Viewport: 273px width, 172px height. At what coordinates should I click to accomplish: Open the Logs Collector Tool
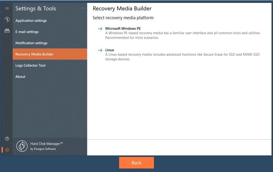[30, 65]
